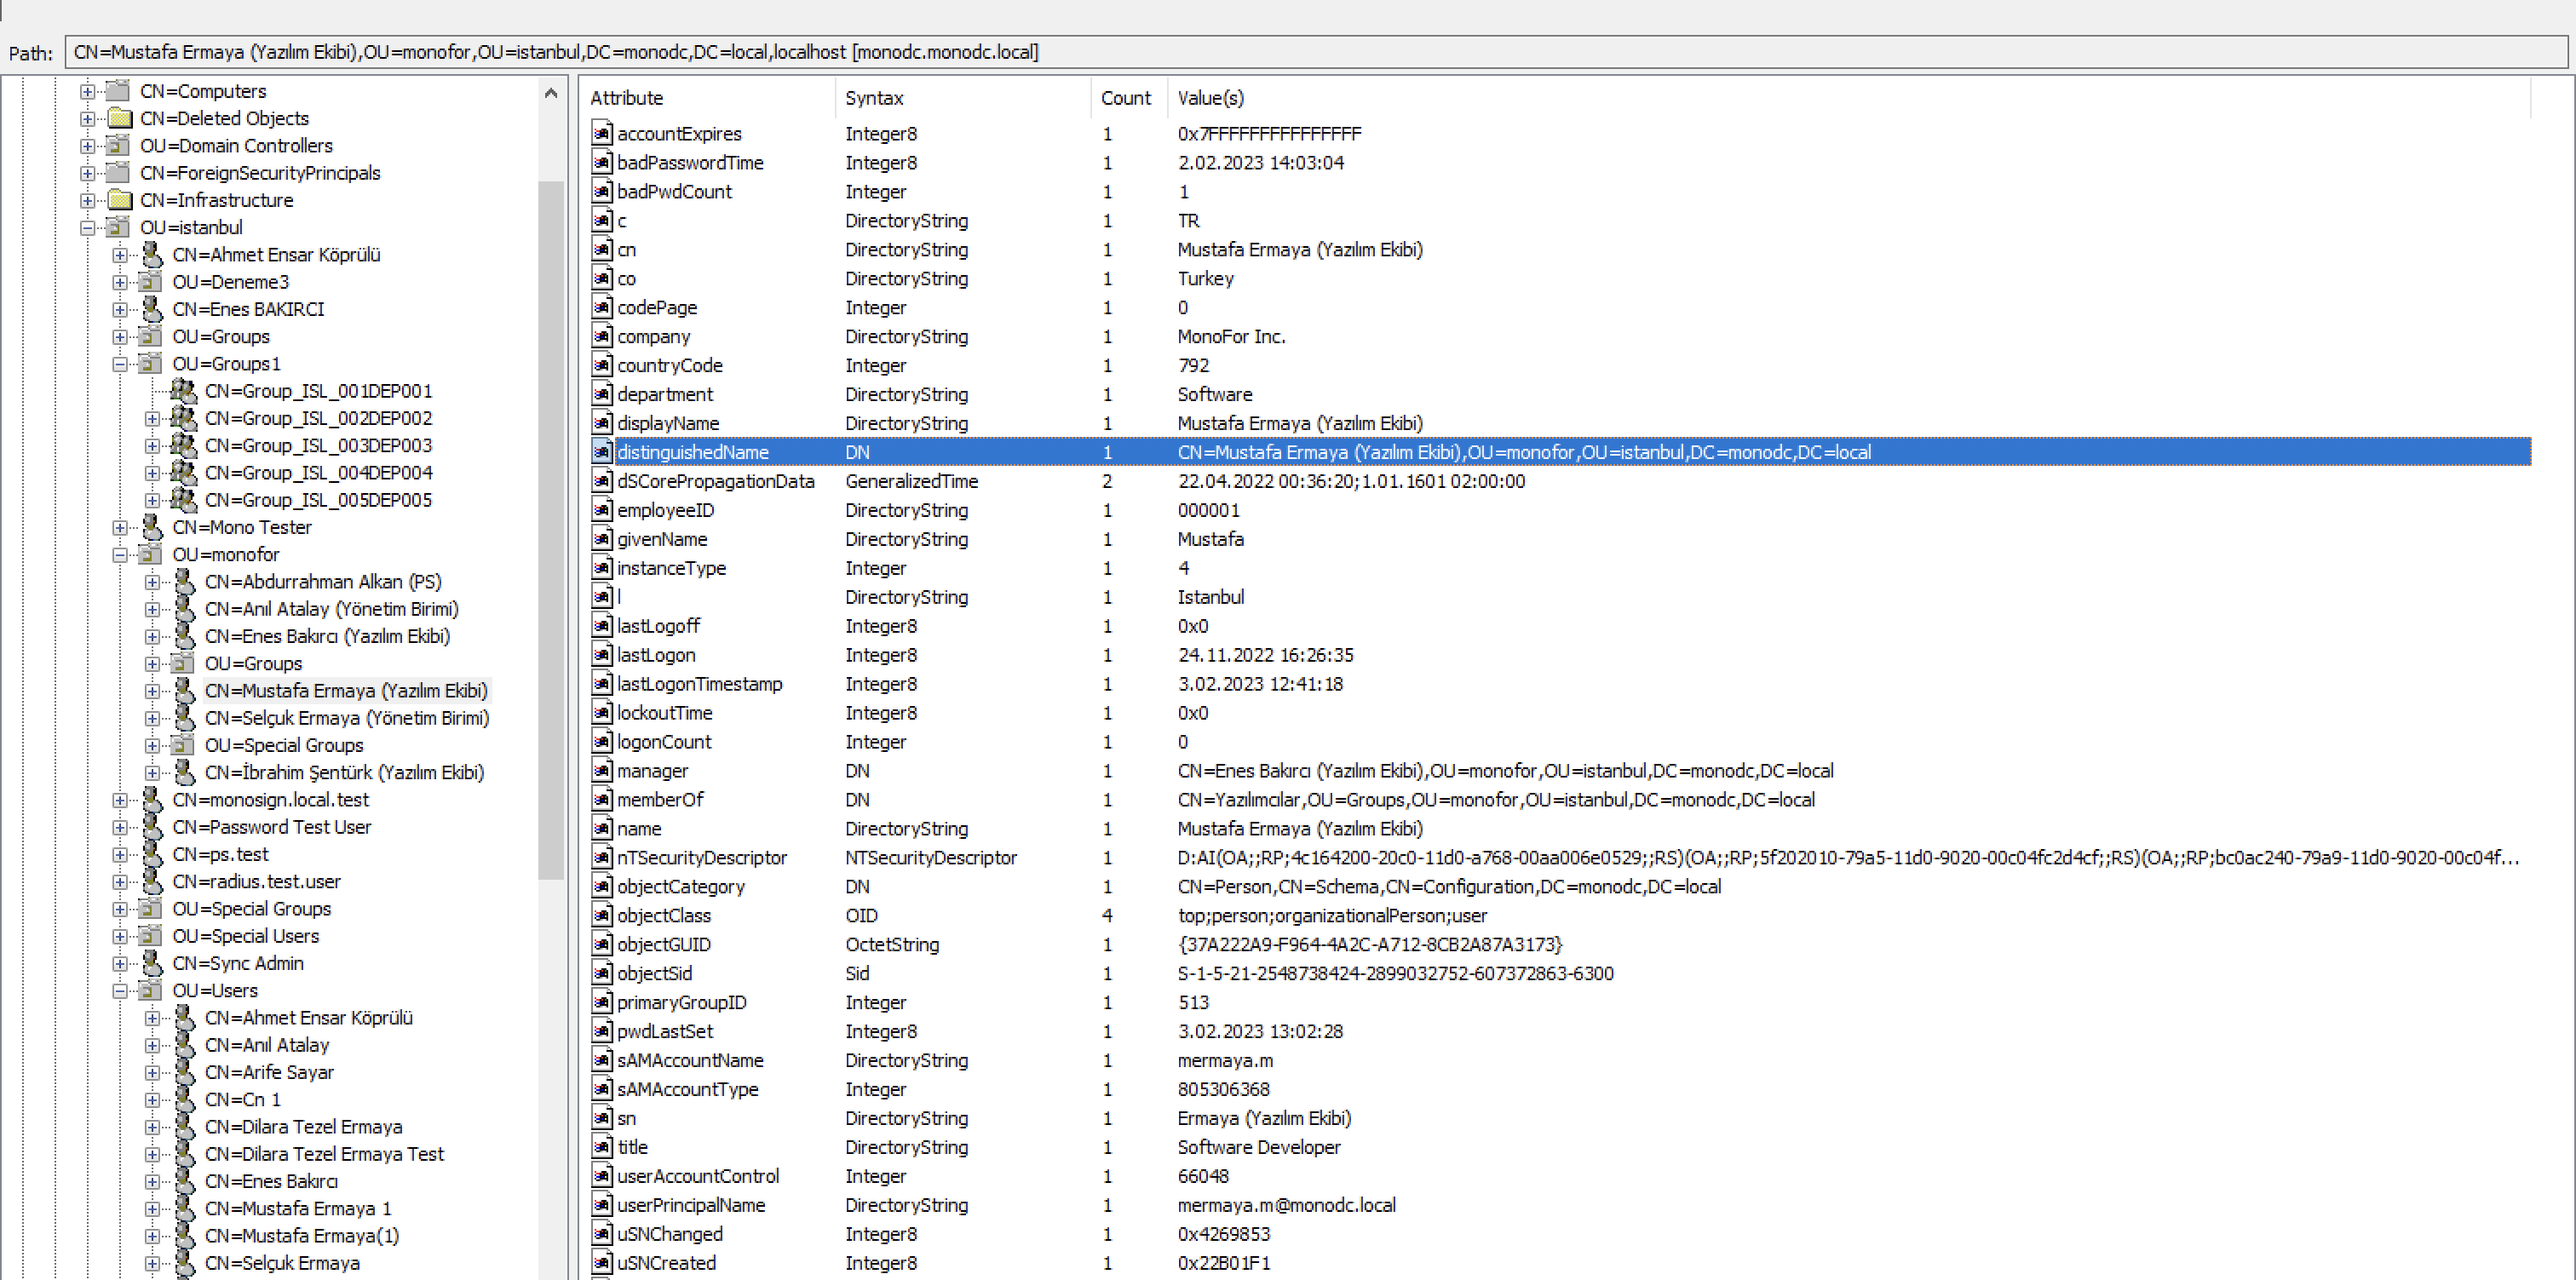Select the userPrincipalName attribute row
The height and width of the screenshot is (1280, 2576).
click(691, 1205)
